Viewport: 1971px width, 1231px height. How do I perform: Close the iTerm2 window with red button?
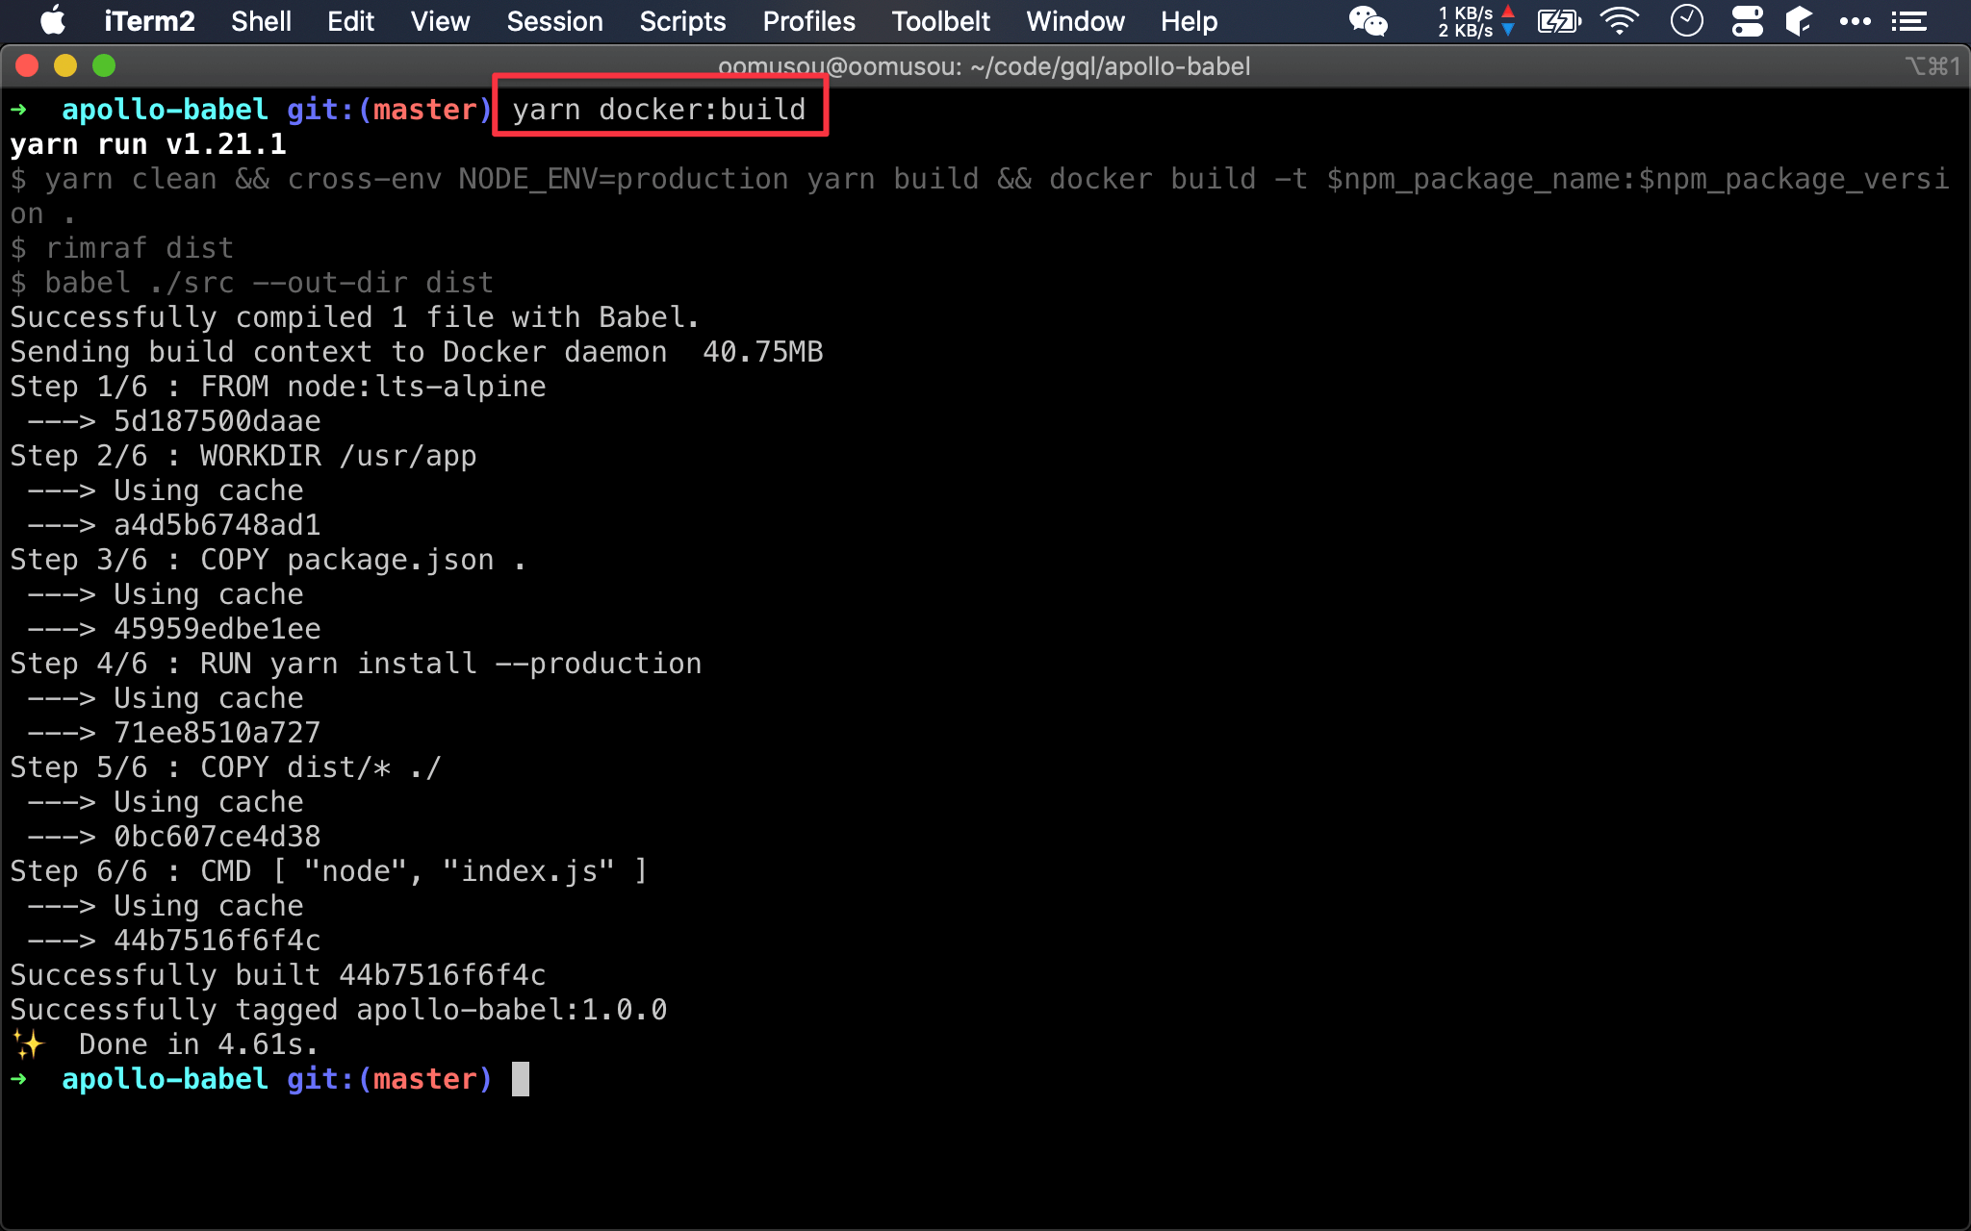[x=27, y=65]
